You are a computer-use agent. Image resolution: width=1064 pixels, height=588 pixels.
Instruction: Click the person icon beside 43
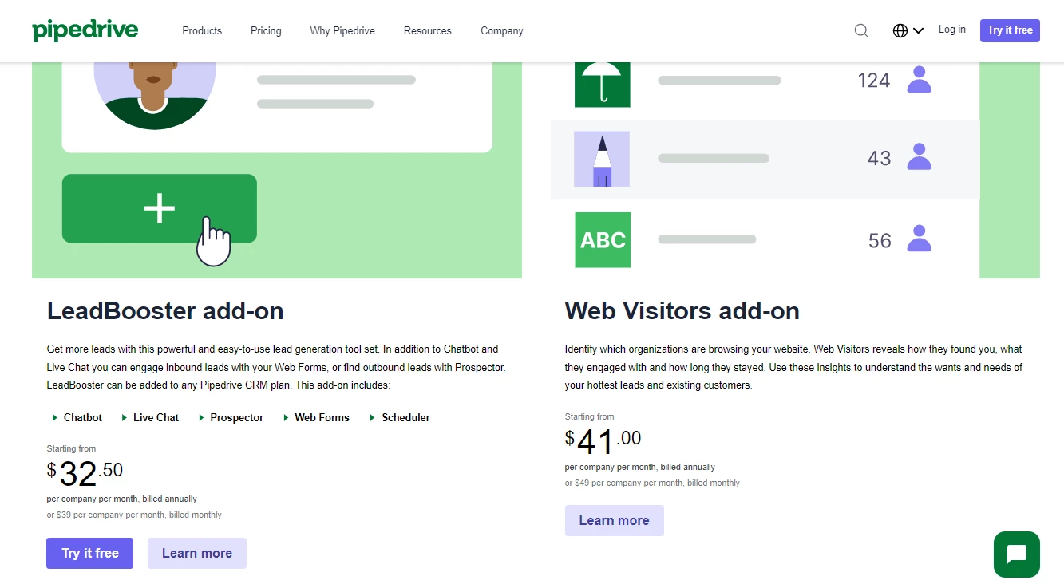coord(920,157)
